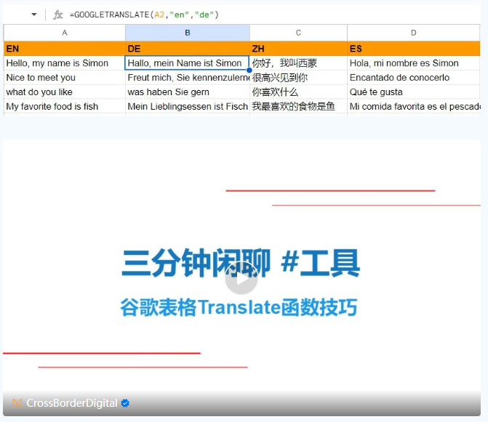Click the '谷歌表格Translate函数技巧' subtitle text
Viewport: 488px width, 422px height.
click(239, 307)
